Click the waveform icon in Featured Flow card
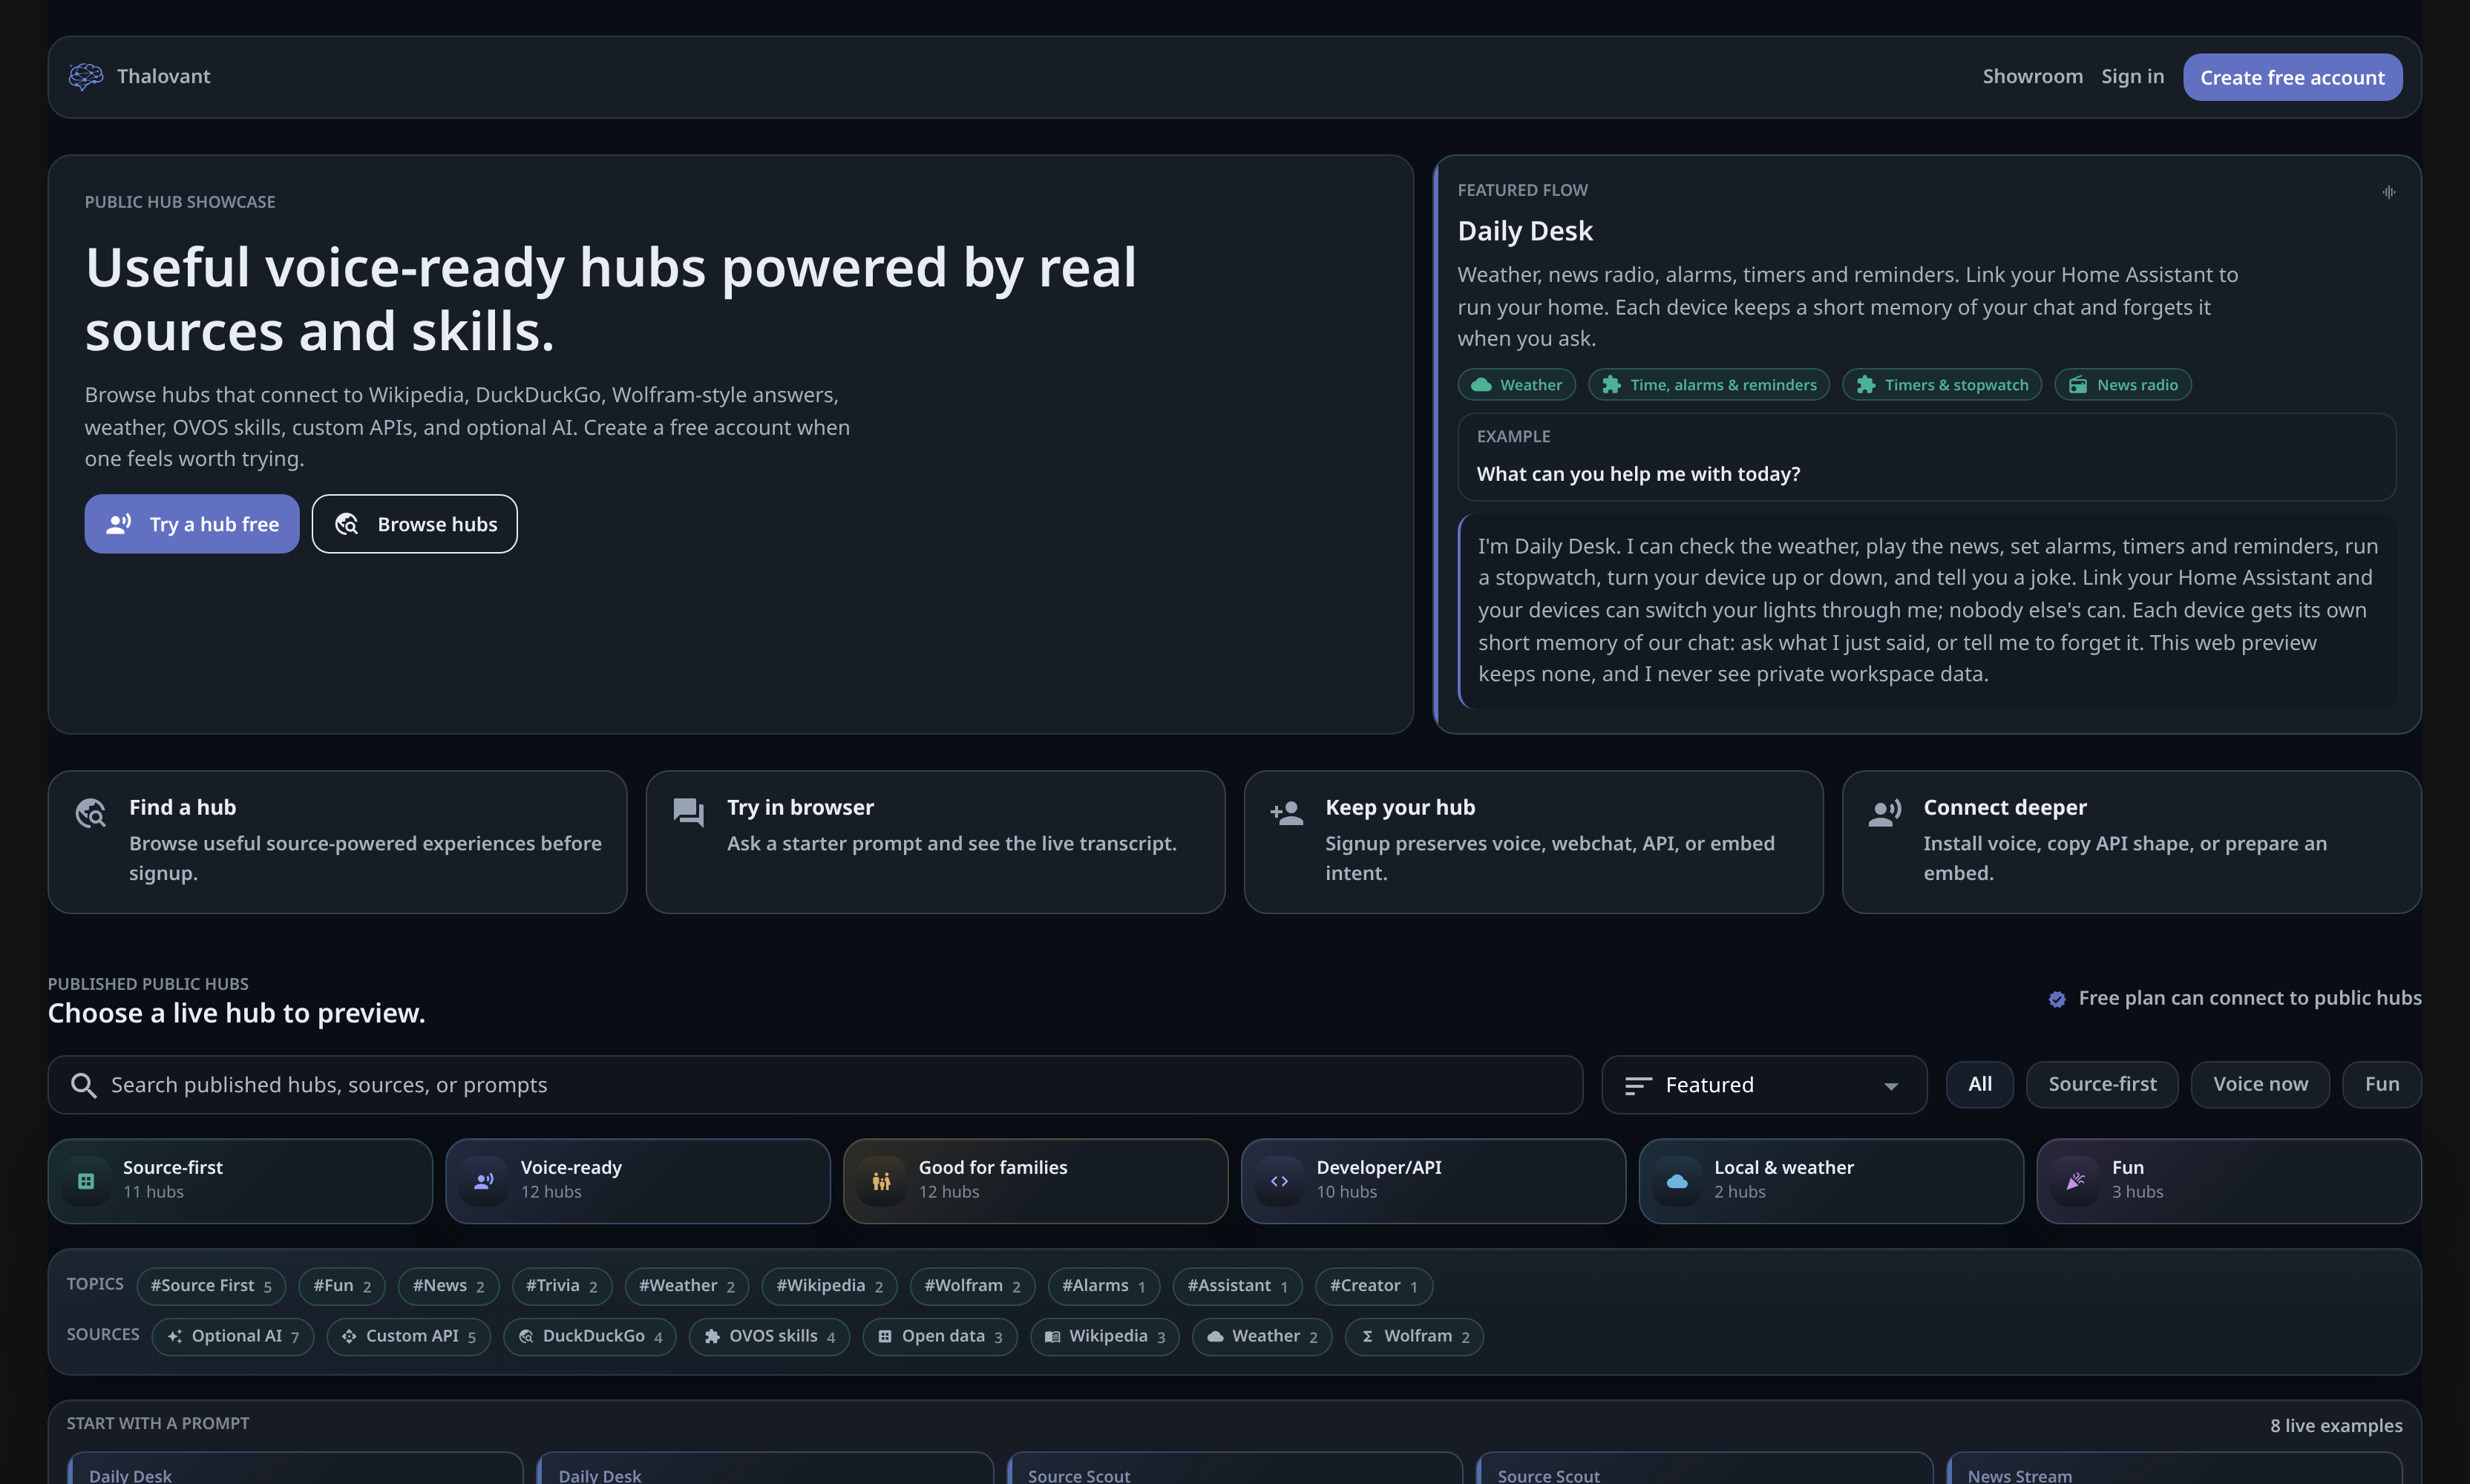Viewport: 2470px width, 1484px height. click(x=2388, y=192)
